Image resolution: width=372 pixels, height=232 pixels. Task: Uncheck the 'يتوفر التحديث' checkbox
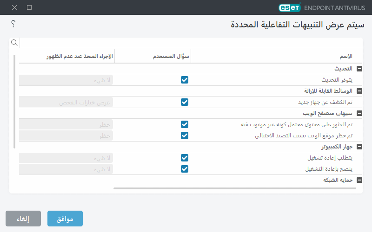tap(185, 80)
